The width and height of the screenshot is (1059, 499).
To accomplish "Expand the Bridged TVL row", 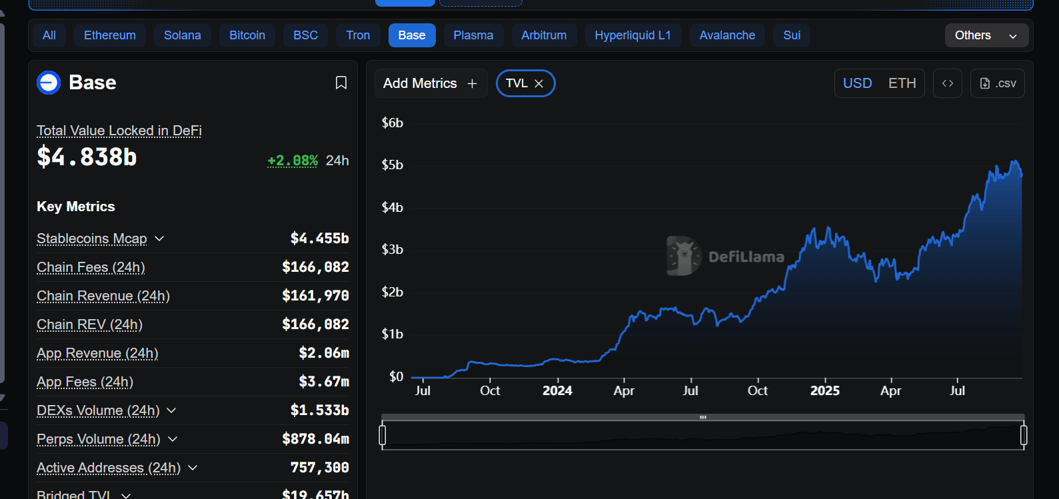I will coord(126,495).
